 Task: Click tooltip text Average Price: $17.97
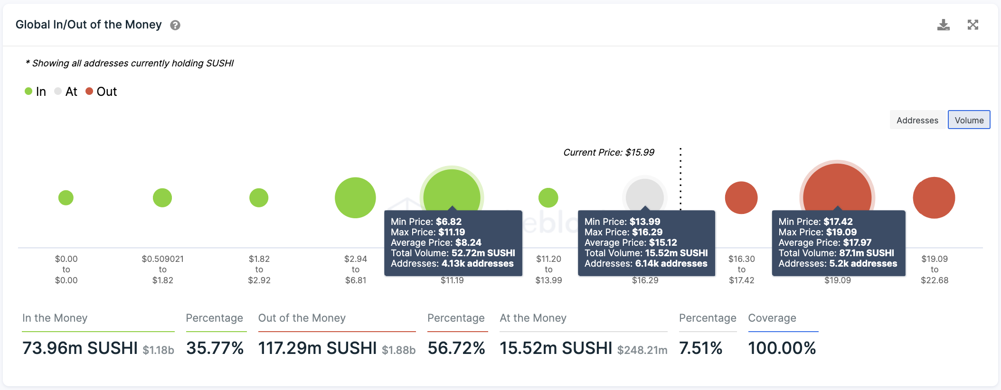(825, 242)
